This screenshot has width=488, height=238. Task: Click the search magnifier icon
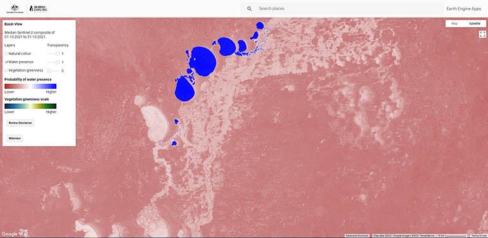[x=249, y=9]
